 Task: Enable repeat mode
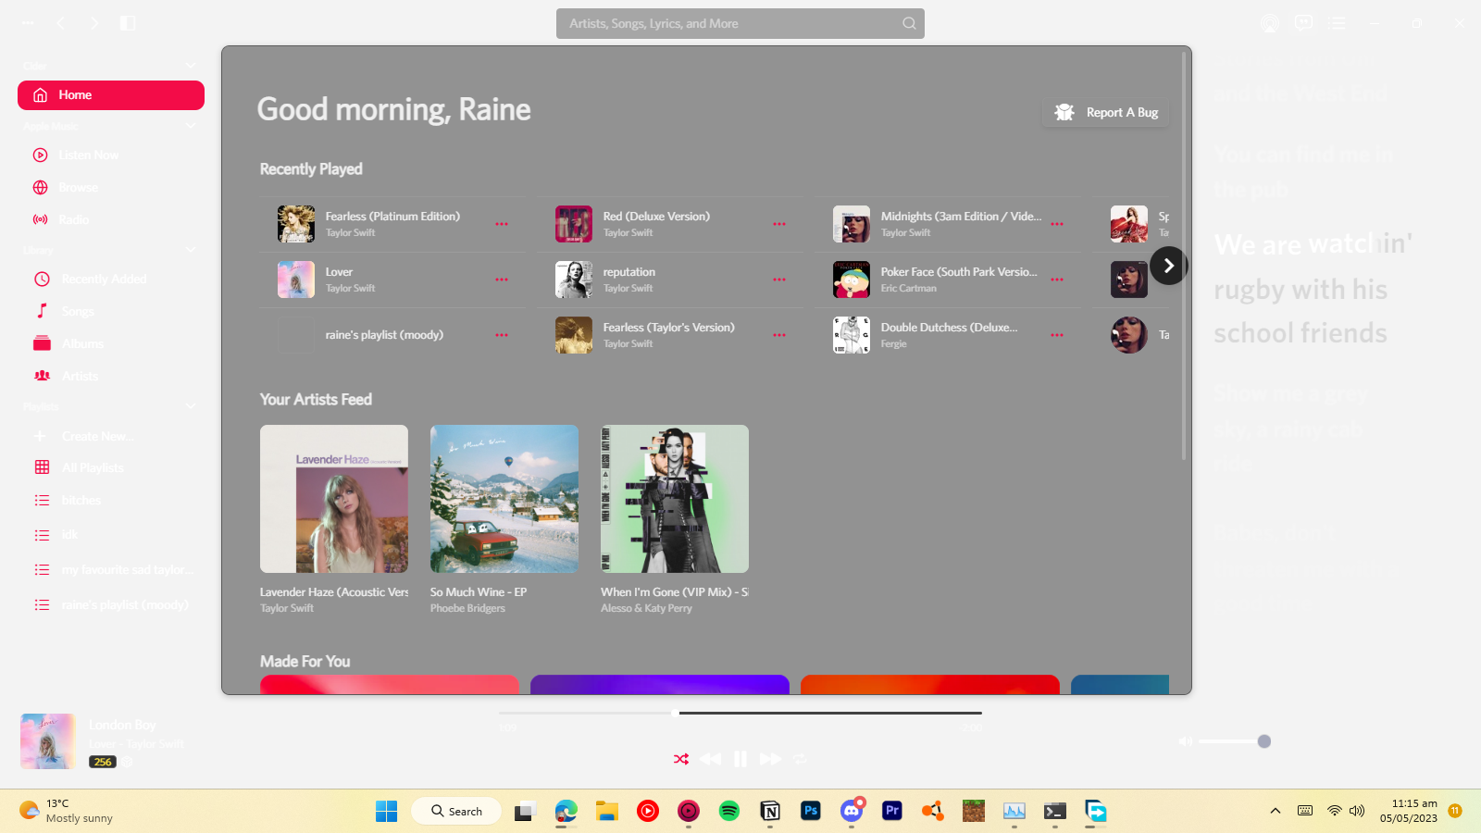[x=800, y=759]
